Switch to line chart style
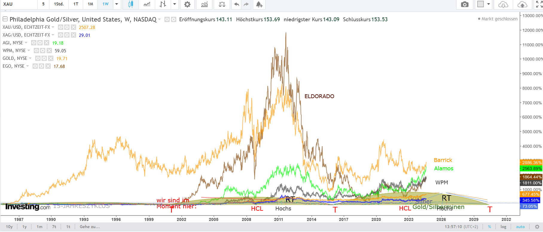543x232 pixels. click(x=147, y=4)
